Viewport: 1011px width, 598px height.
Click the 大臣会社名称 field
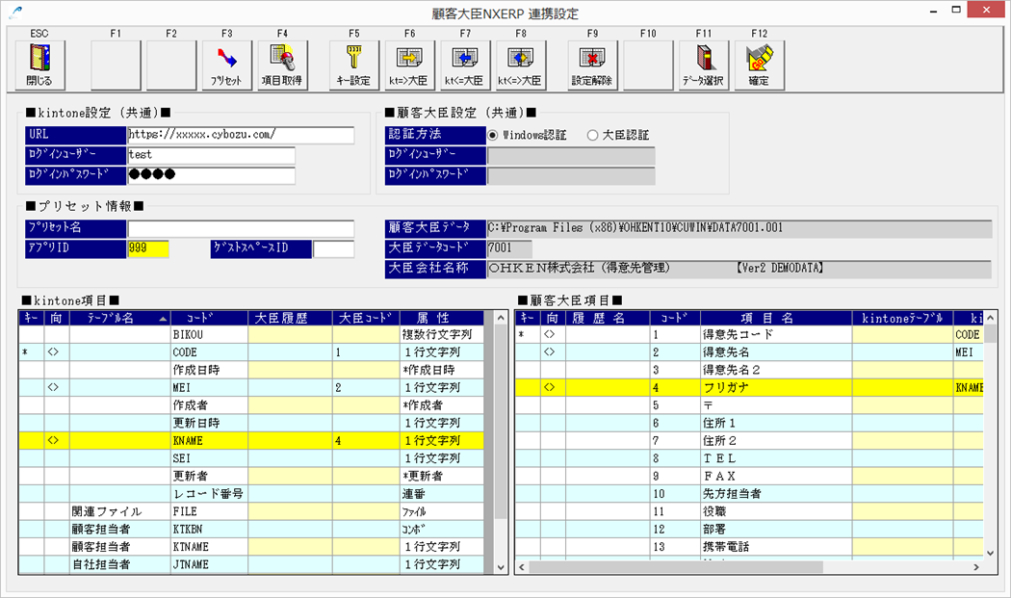coord(739,269)
